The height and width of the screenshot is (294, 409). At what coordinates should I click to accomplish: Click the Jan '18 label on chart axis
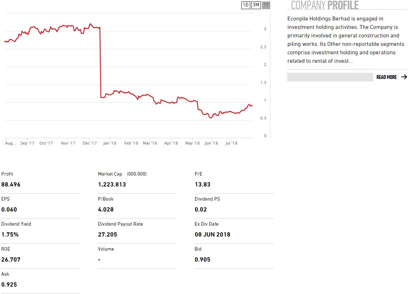pos(109,143)
